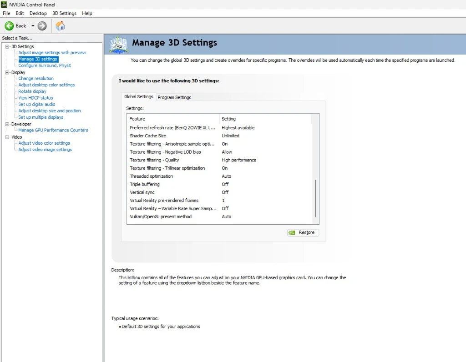Collapse the Developer tree node
Viewport: 466px width, 362px height.
(7, 124)
